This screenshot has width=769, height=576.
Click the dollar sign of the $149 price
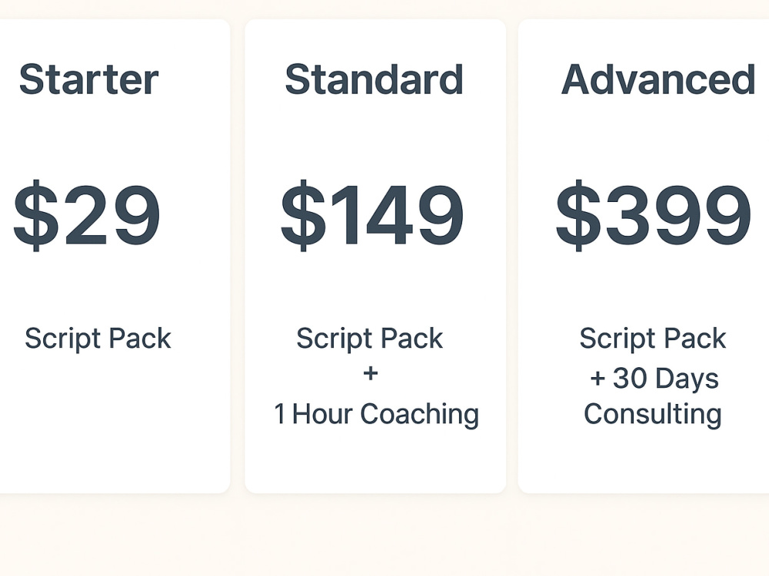tap(303, 215)
